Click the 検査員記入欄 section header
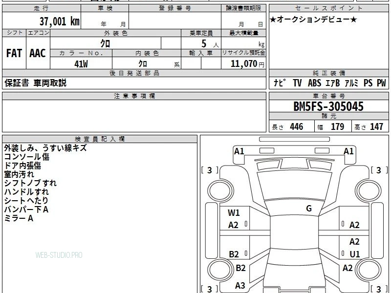Viewport: 391px width, 293px height. (x=100, y=139)
